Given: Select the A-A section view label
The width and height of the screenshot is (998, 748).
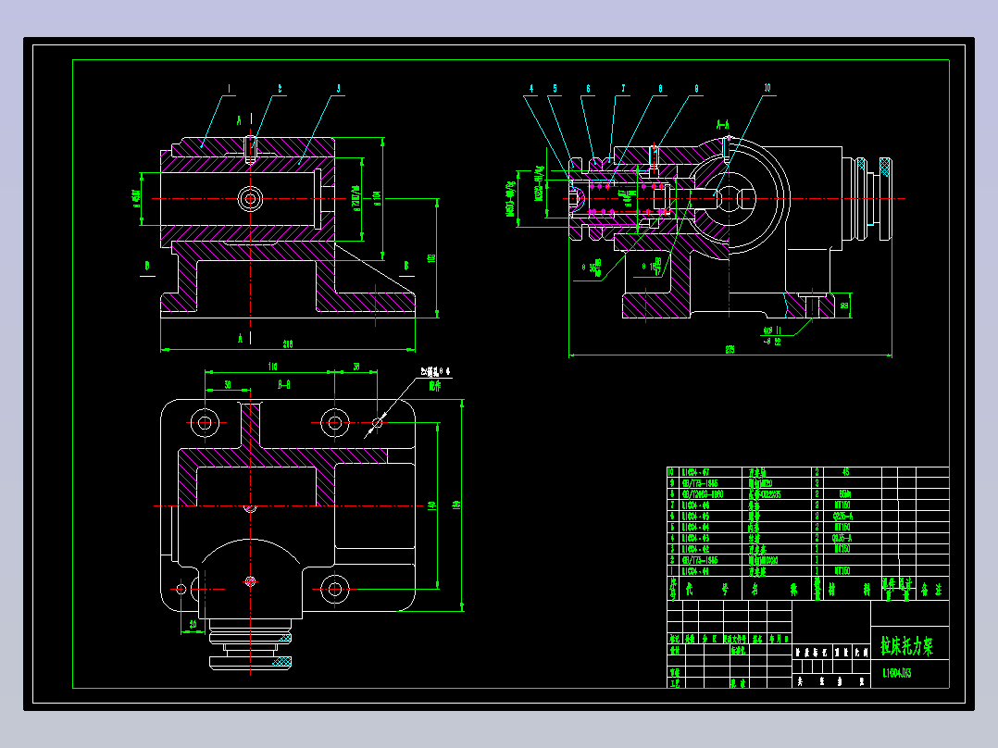Looking at the screenshot, I should click(723, 125).
